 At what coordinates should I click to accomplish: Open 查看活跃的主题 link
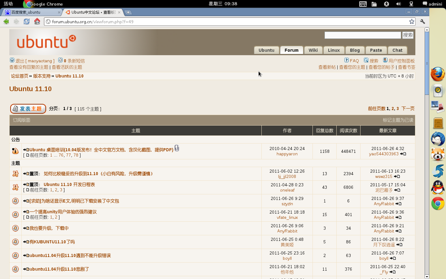(67, 67)
